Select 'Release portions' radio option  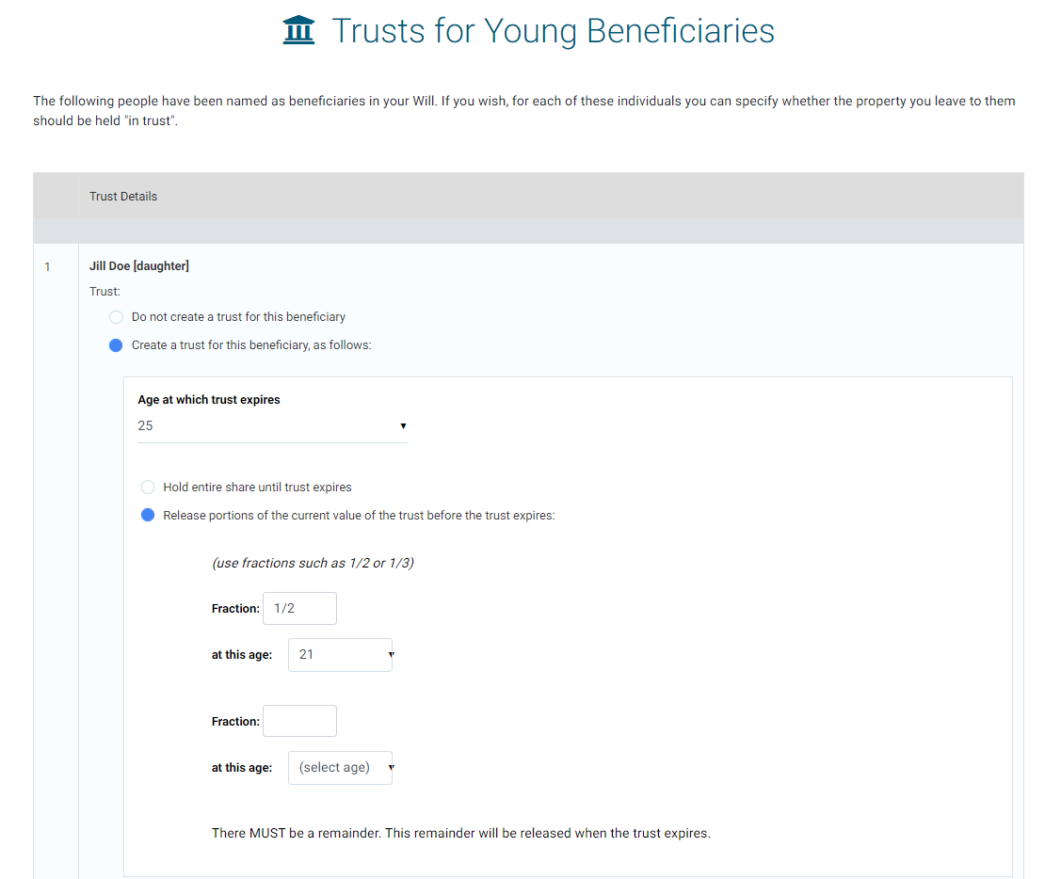148,515
